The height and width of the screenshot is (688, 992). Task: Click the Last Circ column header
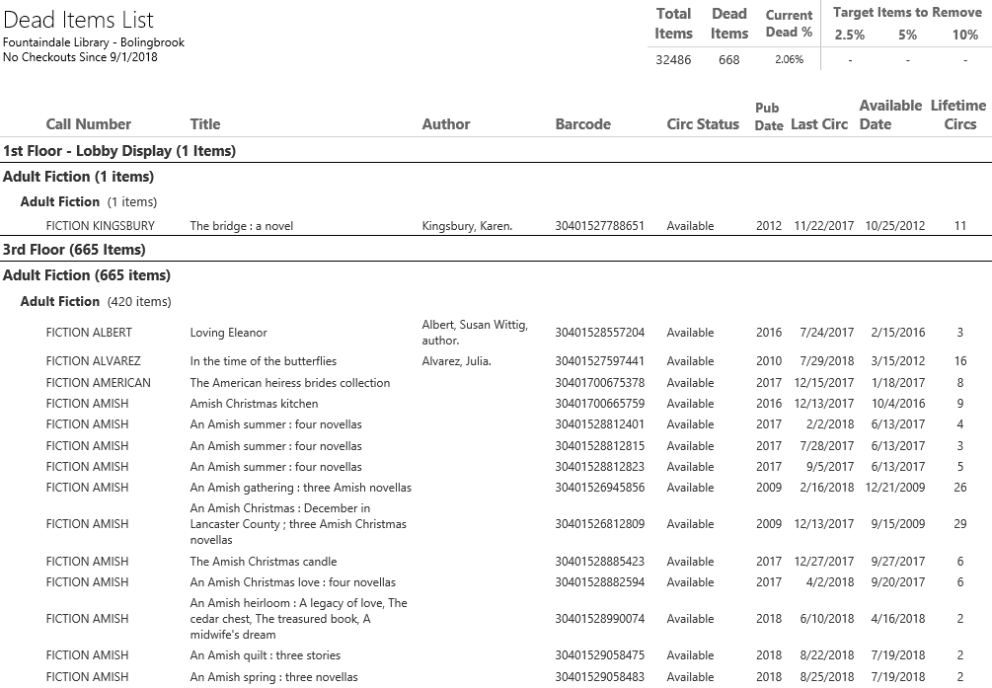coord(818,124)
